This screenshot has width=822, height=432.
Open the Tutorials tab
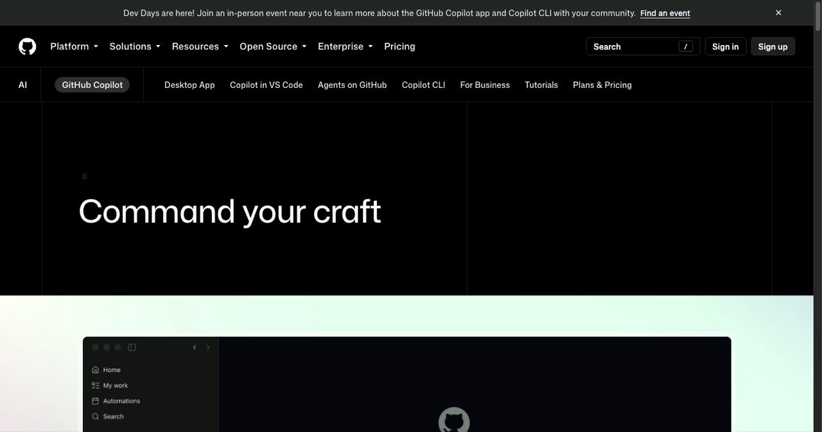541,85
